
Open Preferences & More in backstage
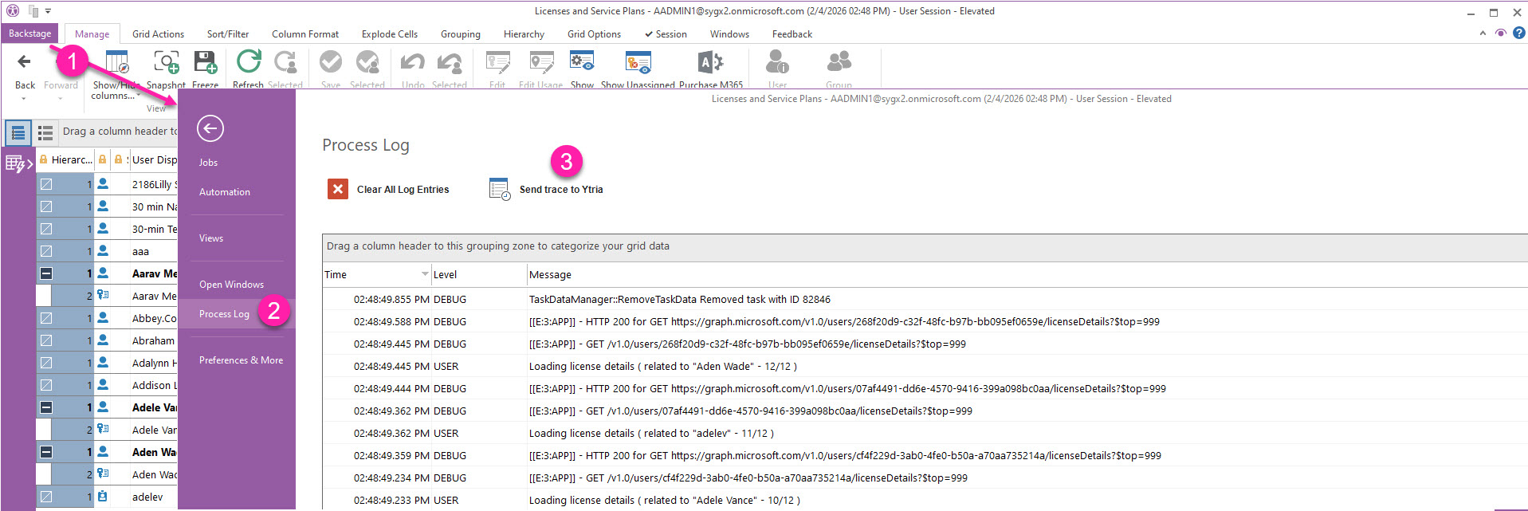(241, 360)
